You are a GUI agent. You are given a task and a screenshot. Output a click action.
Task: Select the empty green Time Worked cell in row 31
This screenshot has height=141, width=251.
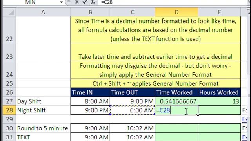(176, 137)
